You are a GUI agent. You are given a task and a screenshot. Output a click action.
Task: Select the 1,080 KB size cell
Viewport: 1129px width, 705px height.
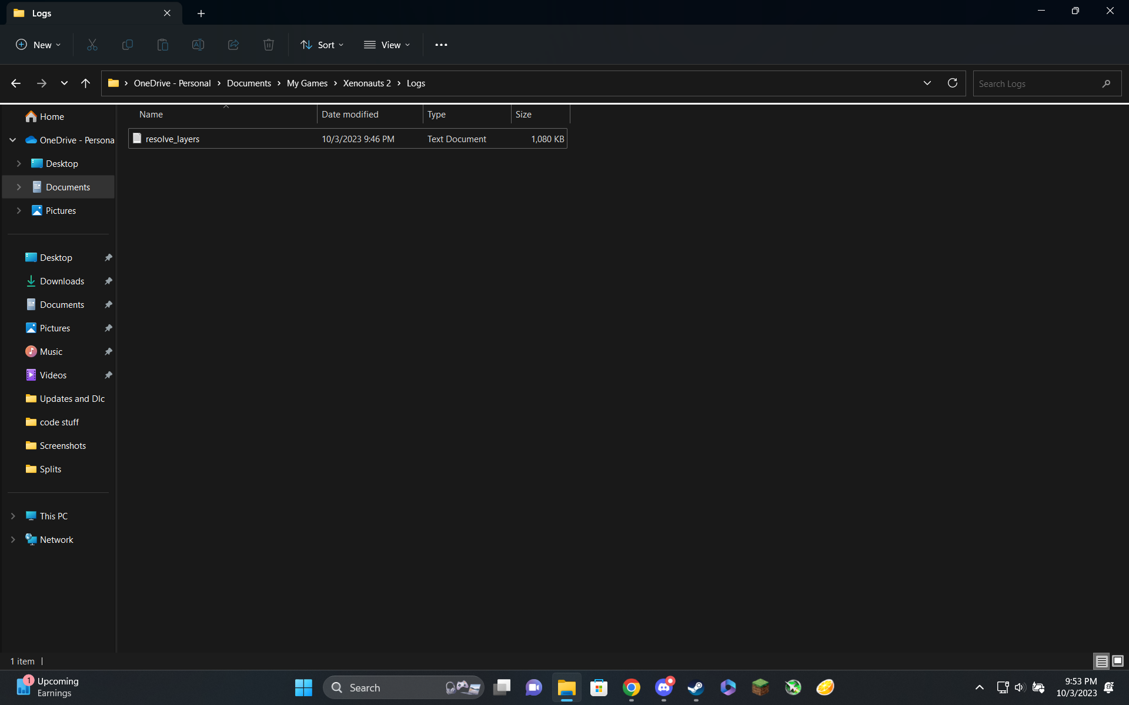pos(547,139)
